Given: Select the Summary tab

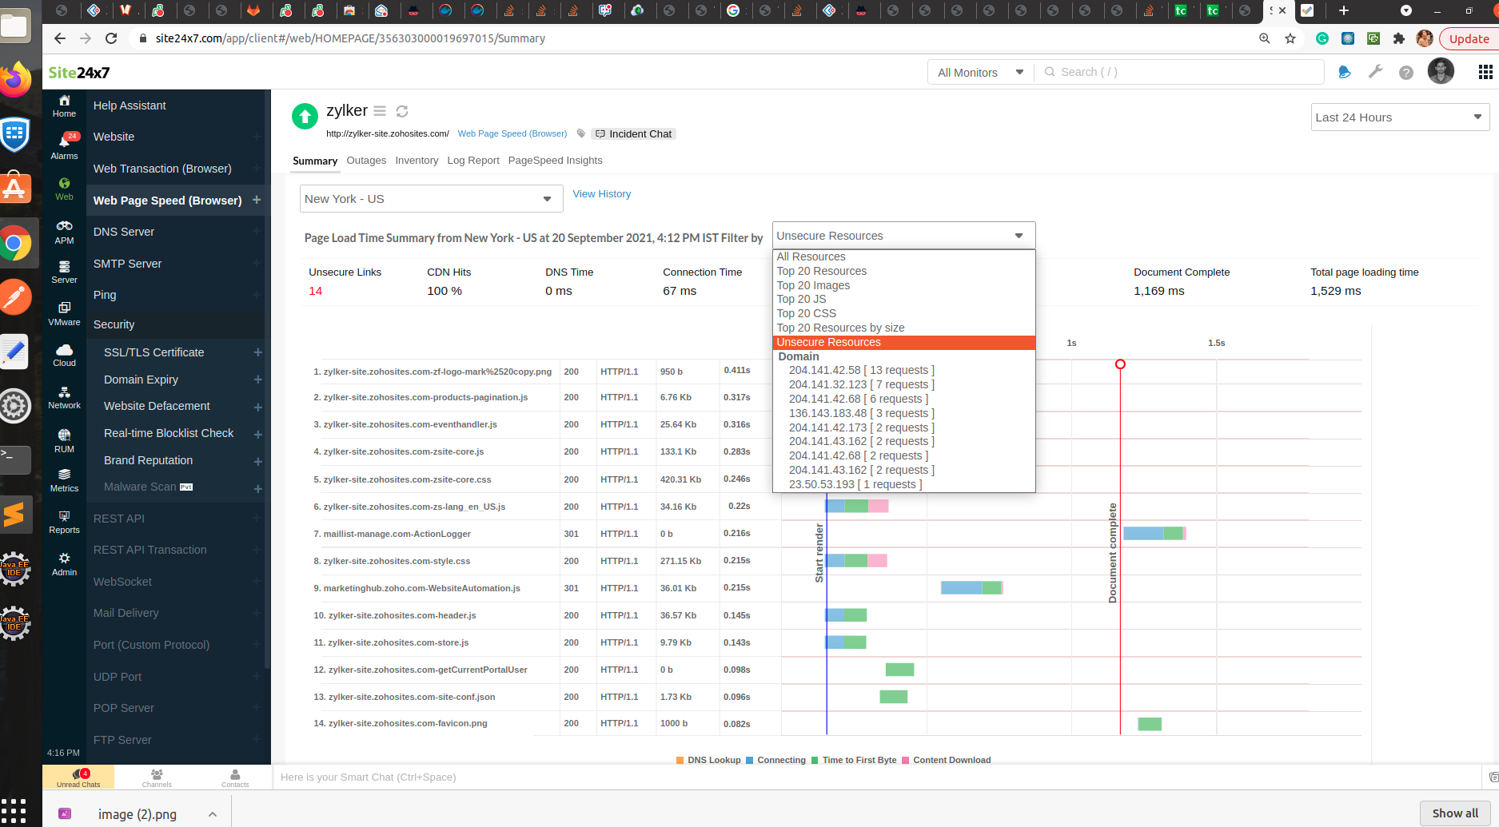Looking at the screenshot, I should 315,161.
